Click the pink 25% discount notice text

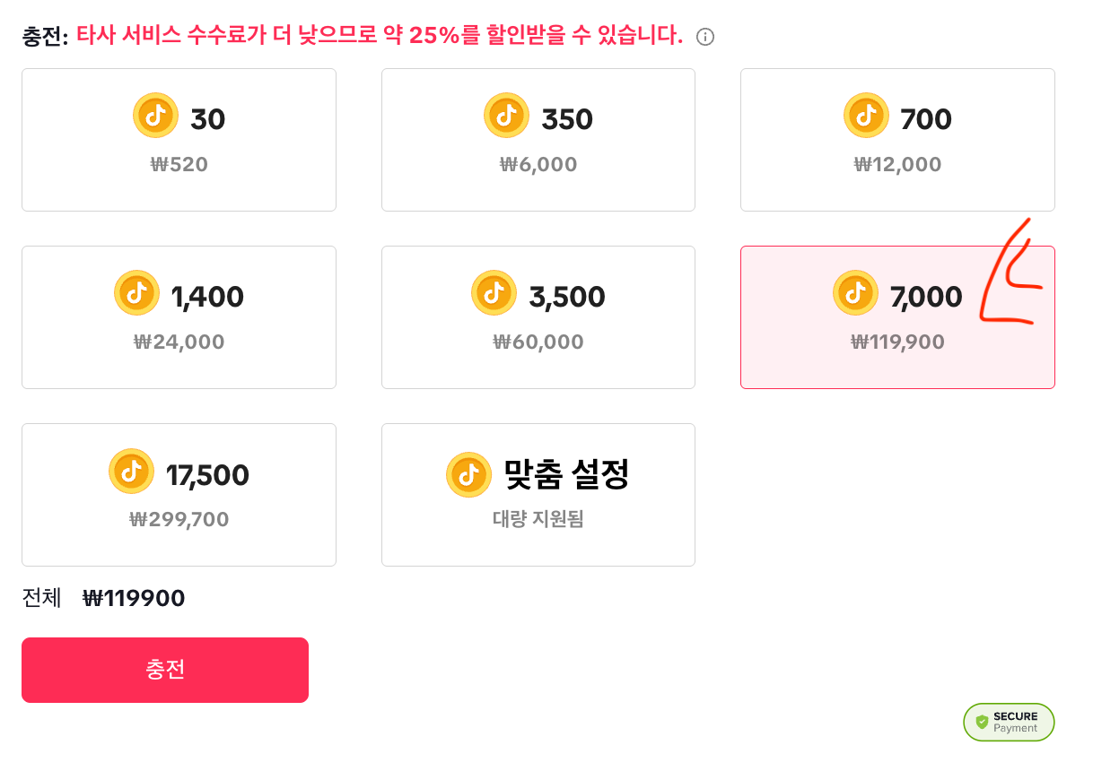[x=380, y=36]
